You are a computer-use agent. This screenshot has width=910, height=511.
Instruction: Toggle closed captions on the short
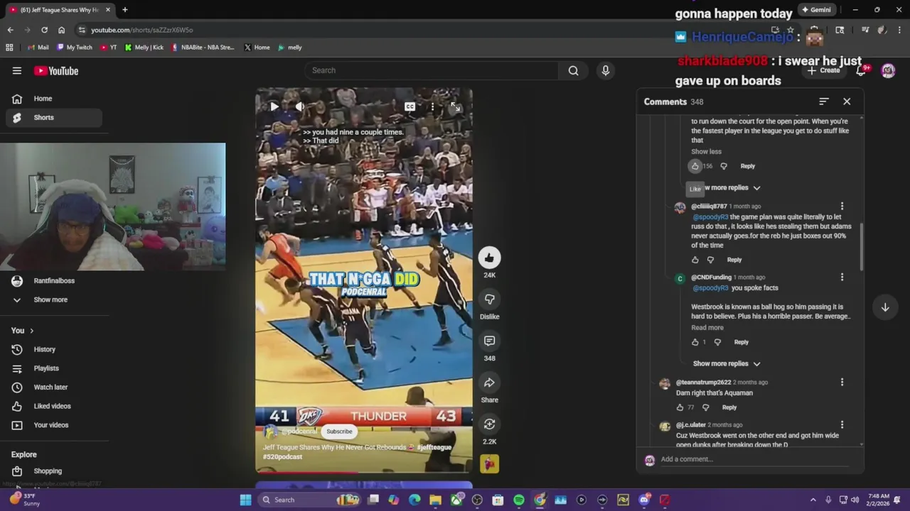[x=409, y=106]
